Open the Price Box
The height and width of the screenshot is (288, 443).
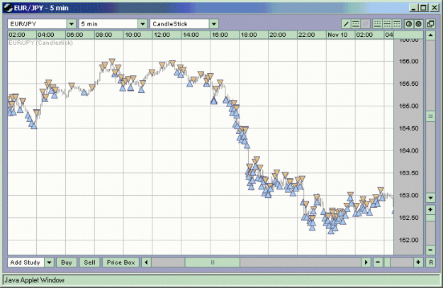[121, 262]
